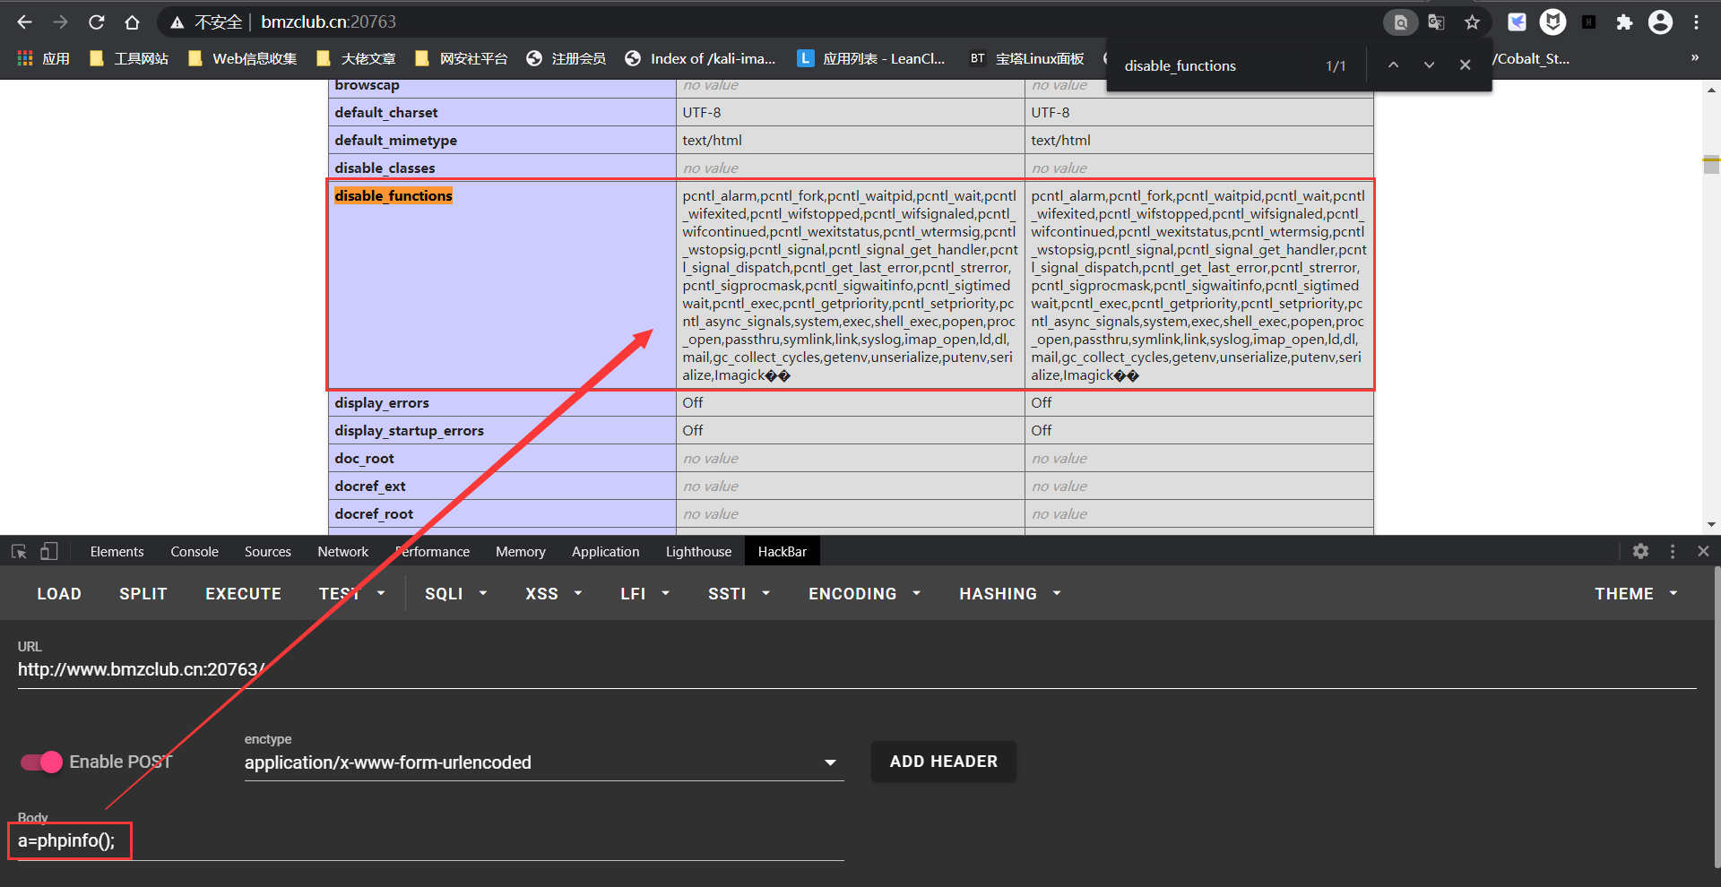
Task: Open the 注册会员 bookmark
Action: 566,58
